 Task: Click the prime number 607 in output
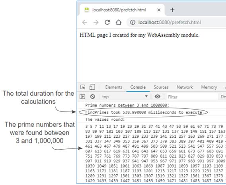click(89, 151)
